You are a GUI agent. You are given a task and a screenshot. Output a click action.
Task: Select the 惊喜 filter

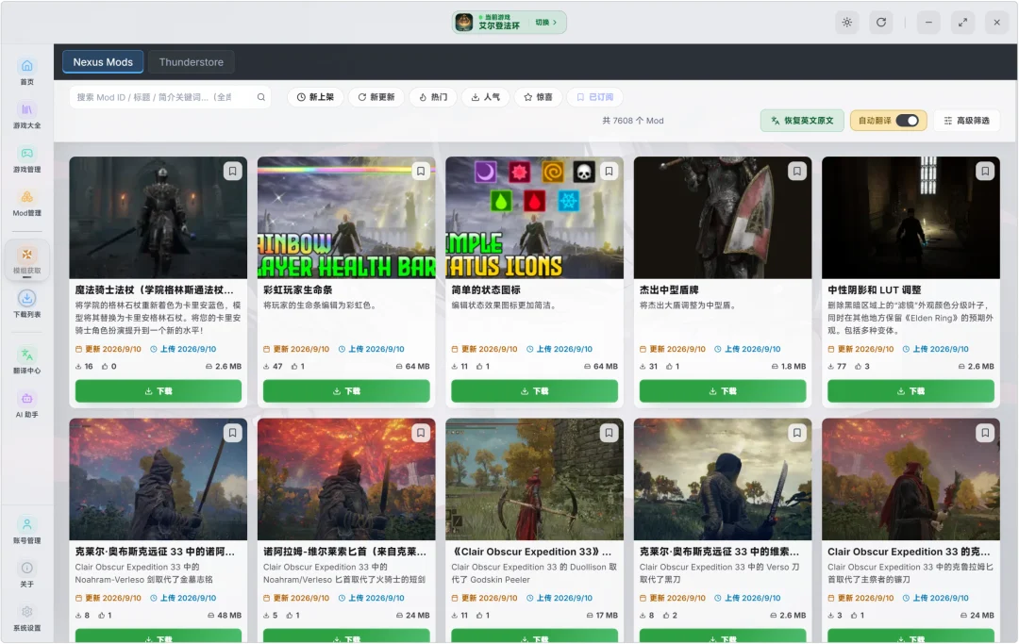pyautogui.click(x=538, y=97)
